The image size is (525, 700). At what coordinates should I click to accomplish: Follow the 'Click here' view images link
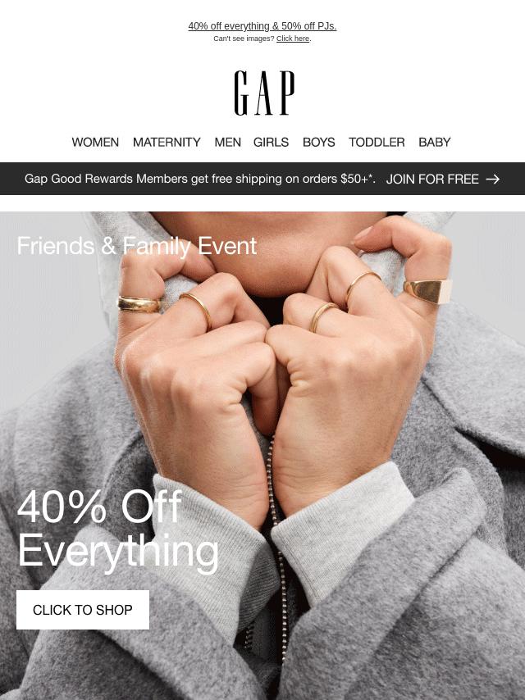293,39
